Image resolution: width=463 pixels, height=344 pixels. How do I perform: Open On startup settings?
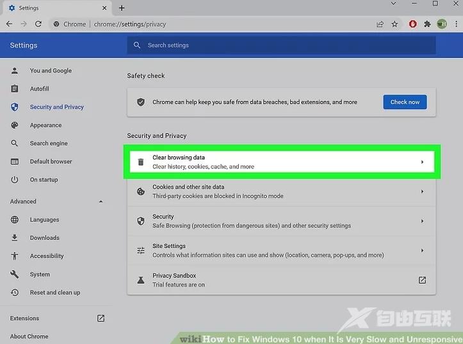pyautogui.click(x=44, y=179)
